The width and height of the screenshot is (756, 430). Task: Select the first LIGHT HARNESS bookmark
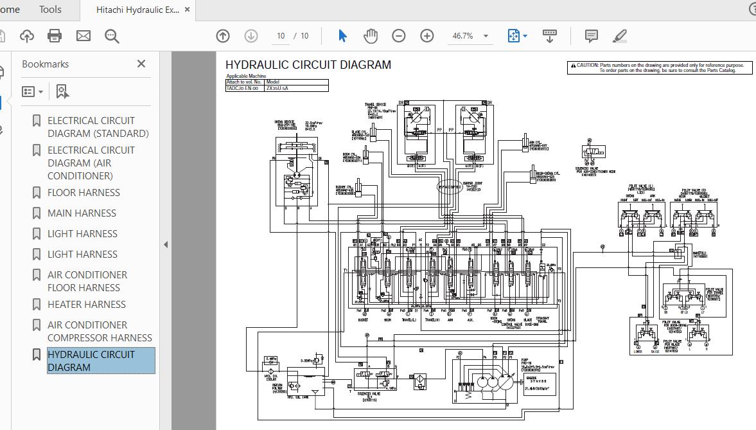point(82,233)
